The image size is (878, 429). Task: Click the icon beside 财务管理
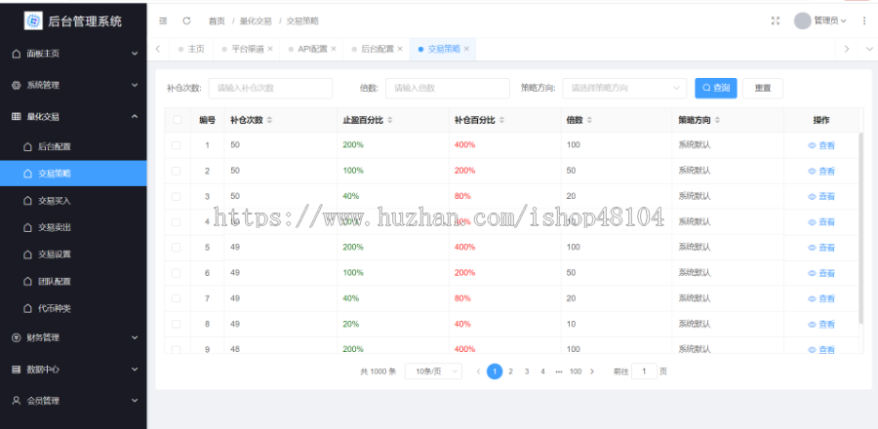pos(17,337)
